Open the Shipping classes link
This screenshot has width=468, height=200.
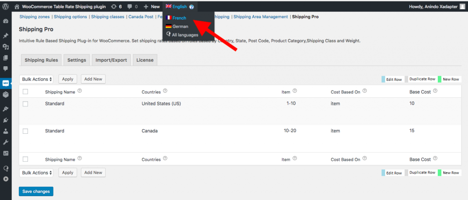tap(108, 17)
